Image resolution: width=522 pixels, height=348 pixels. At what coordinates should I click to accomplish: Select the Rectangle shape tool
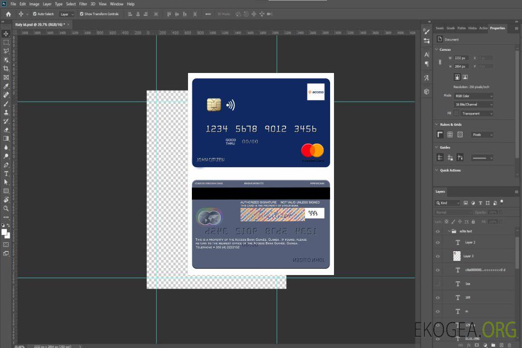point(6,191)
